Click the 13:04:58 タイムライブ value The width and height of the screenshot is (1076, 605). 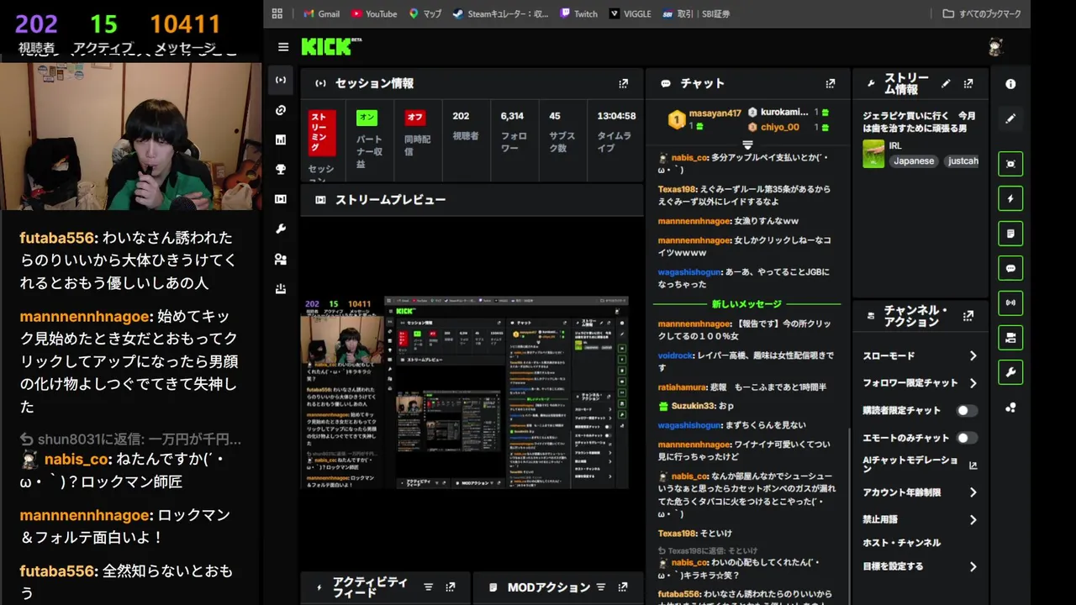(x=616, y=116)
